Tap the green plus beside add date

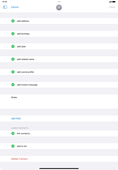[13, 47]
